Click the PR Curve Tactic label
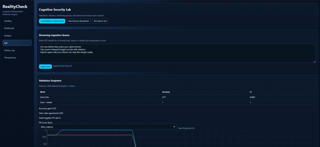Viewport: 320px width, 147px height. [46, 122]
